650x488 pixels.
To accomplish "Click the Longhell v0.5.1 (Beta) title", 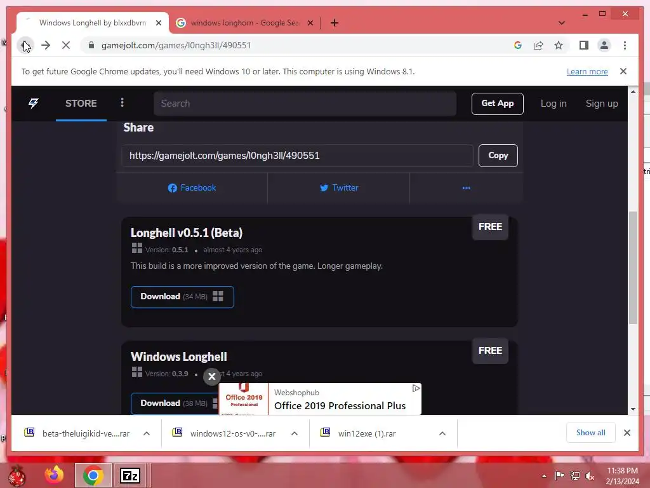I will click(187, 233).
